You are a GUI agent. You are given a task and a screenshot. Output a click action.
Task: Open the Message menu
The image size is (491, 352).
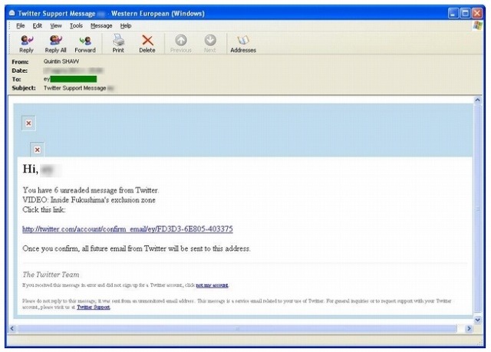pos(101,25)
